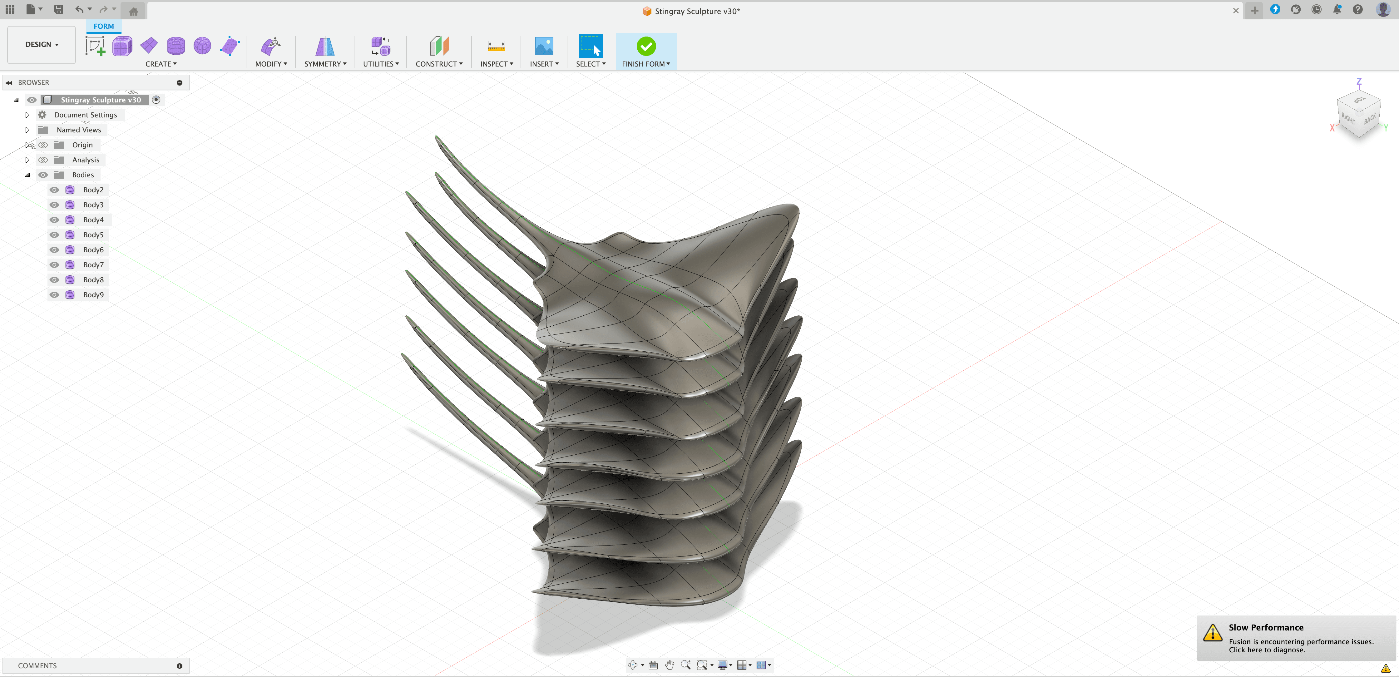This screenshot has width=1399, height=677.
Task: Click the Create Sketch icon
Action: [x=95, y=46]
